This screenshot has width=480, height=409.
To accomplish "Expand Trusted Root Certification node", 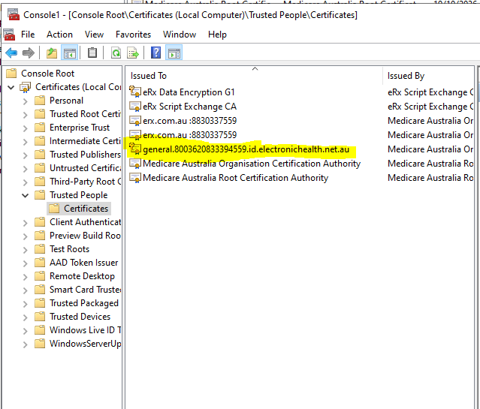I will 25,114.
